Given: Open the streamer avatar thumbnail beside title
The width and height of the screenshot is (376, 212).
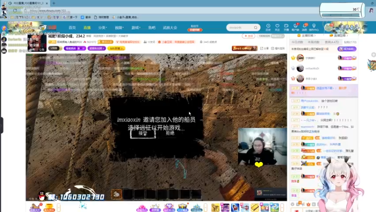Looking at the screenshot, I should (x=37, y=43).
